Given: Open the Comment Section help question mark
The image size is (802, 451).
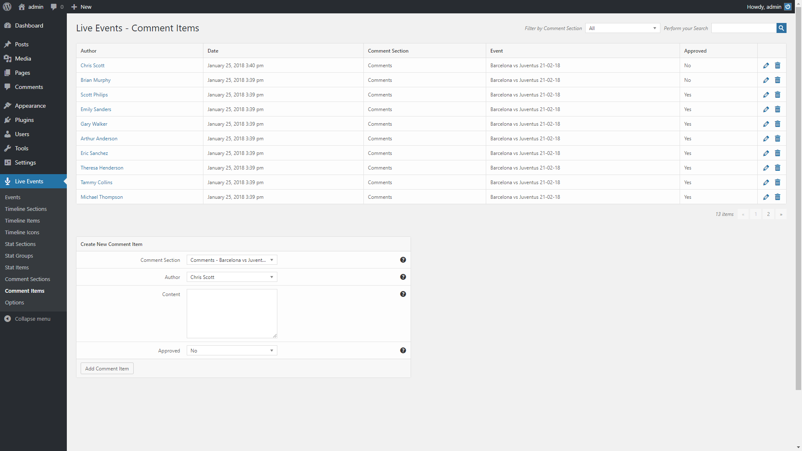Looking at the screenshot, I should [403, 259].
